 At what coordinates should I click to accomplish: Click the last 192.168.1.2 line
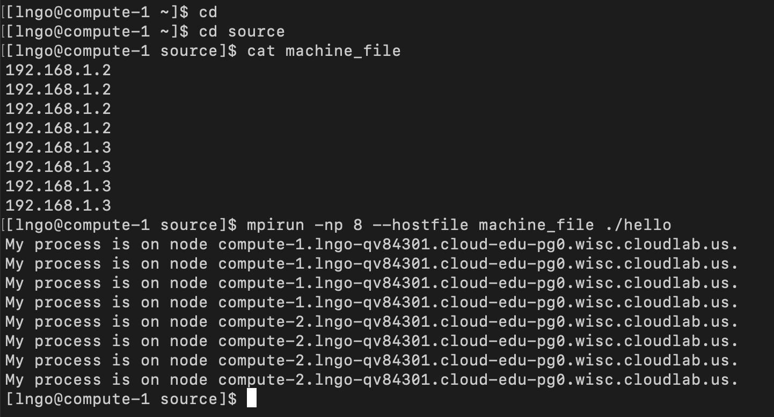[x=58, y=128]
